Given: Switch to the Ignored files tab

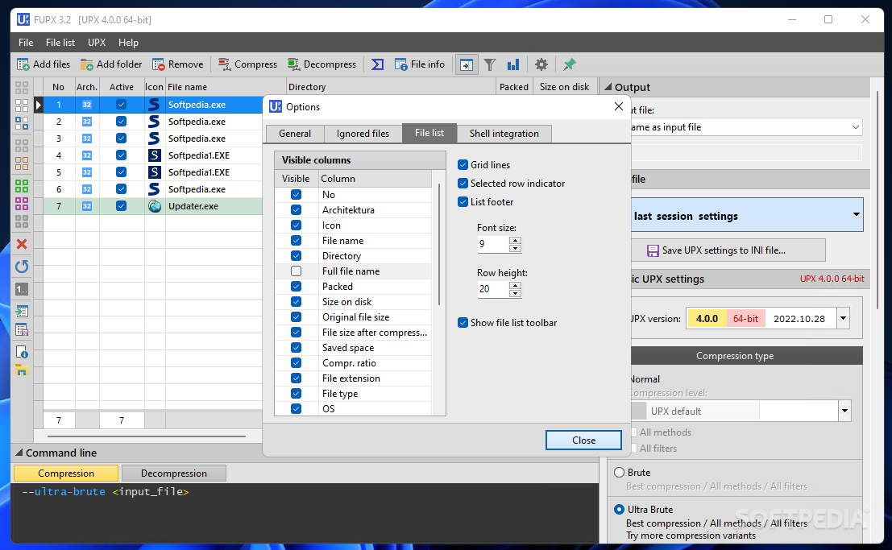Looking at the screenshot, I should point(363,134).
